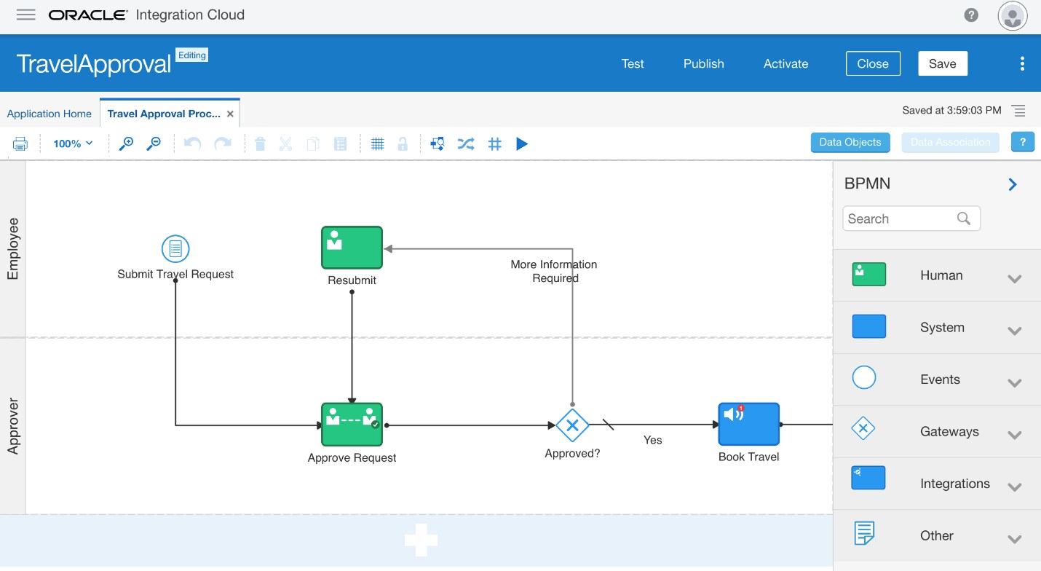Select the Approver swimlane header
Viewport: 1041px width, 571px height.
pos(13,426)
